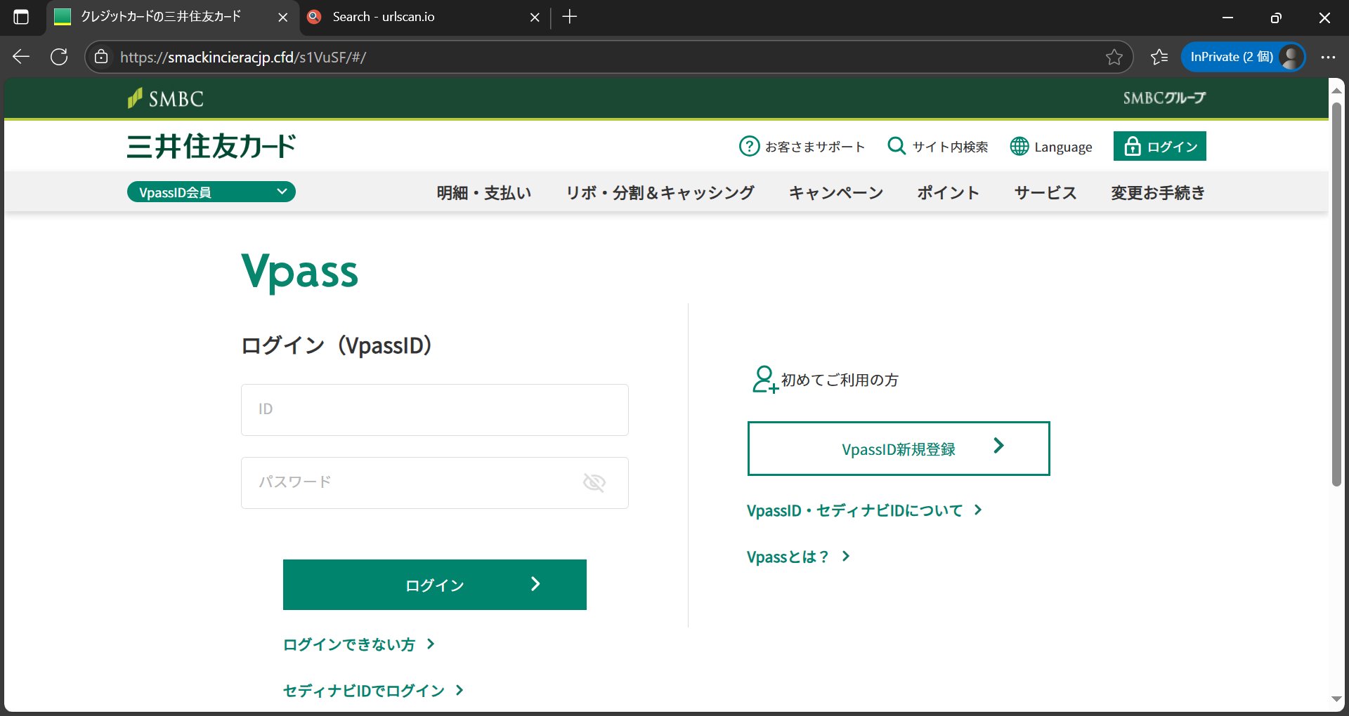1349x716 pixels.
Task: Open the ポイント menu
Action: click(948, 192)
